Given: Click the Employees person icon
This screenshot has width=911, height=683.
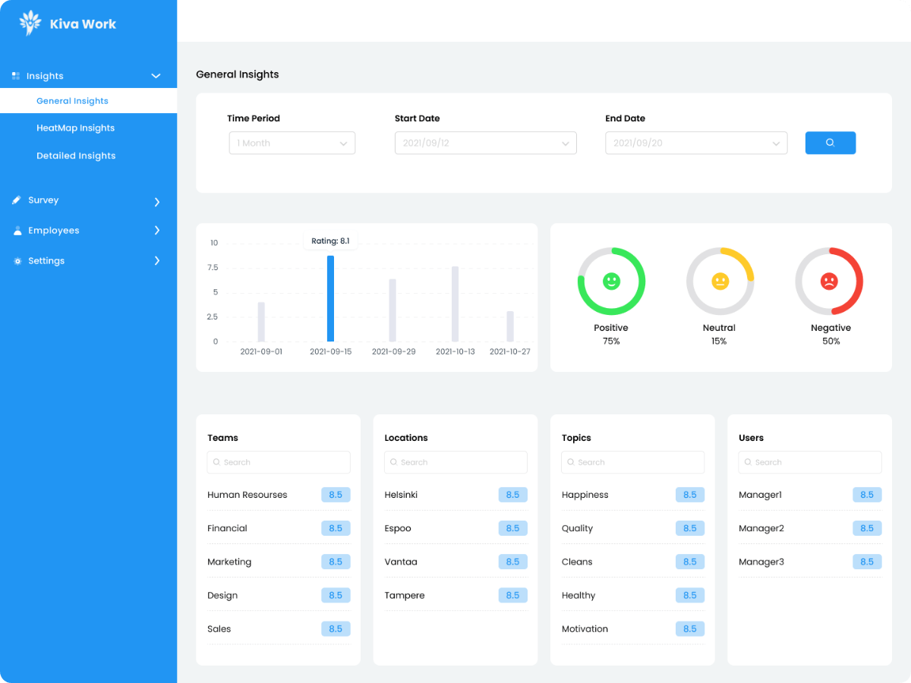Looking at the screenshot, I should point(17,231).
